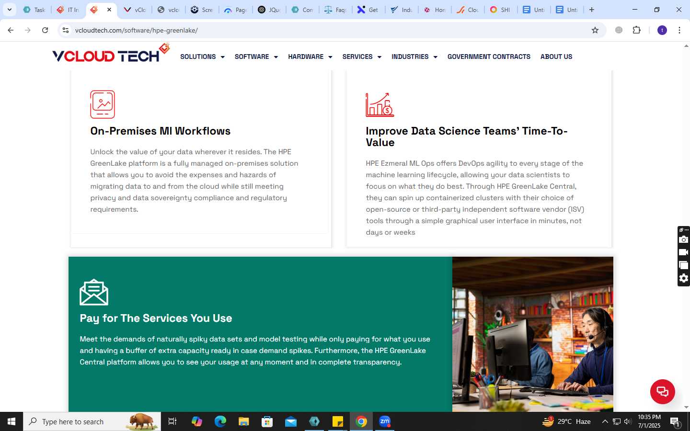Open Task View on taskbar
Screen dimensions: 690x431
pyautogui.click(x=172, y=421)
